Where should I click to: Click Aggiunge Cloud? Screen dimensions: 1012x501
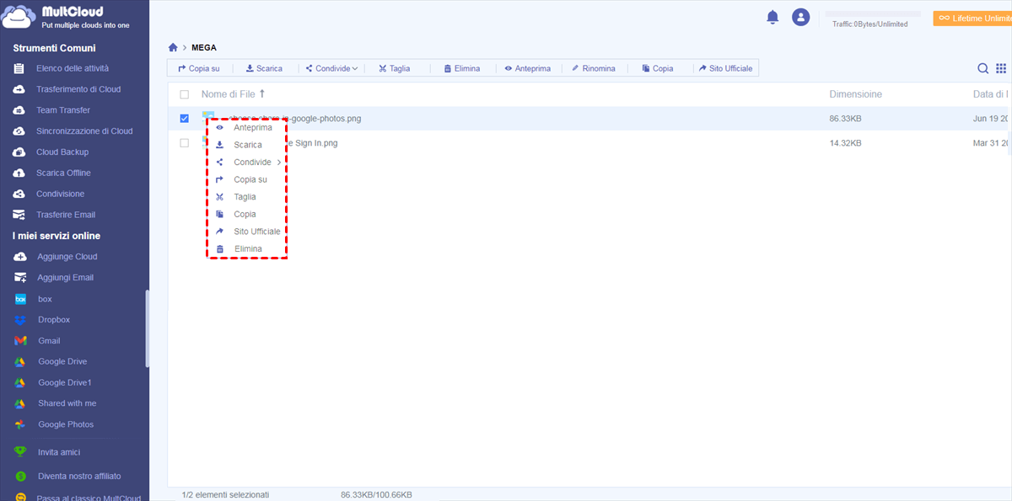[x=67, y=257]
